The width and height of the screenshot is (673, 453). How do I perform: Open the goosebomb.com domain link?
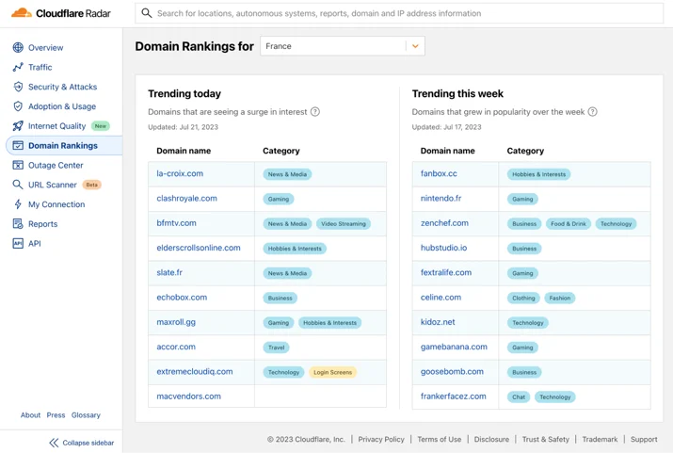452,372
